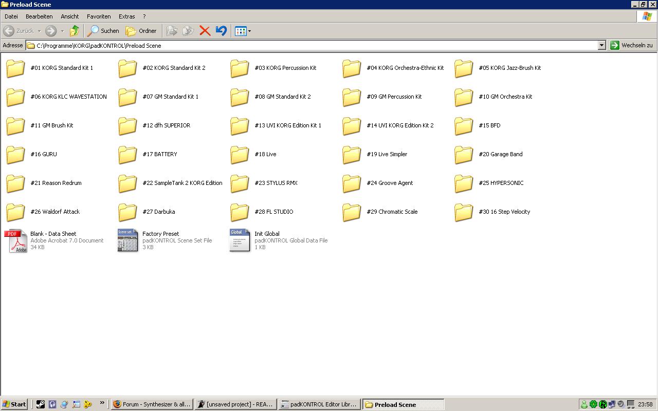Click the volume speaker tray icon

click(621, 404)
